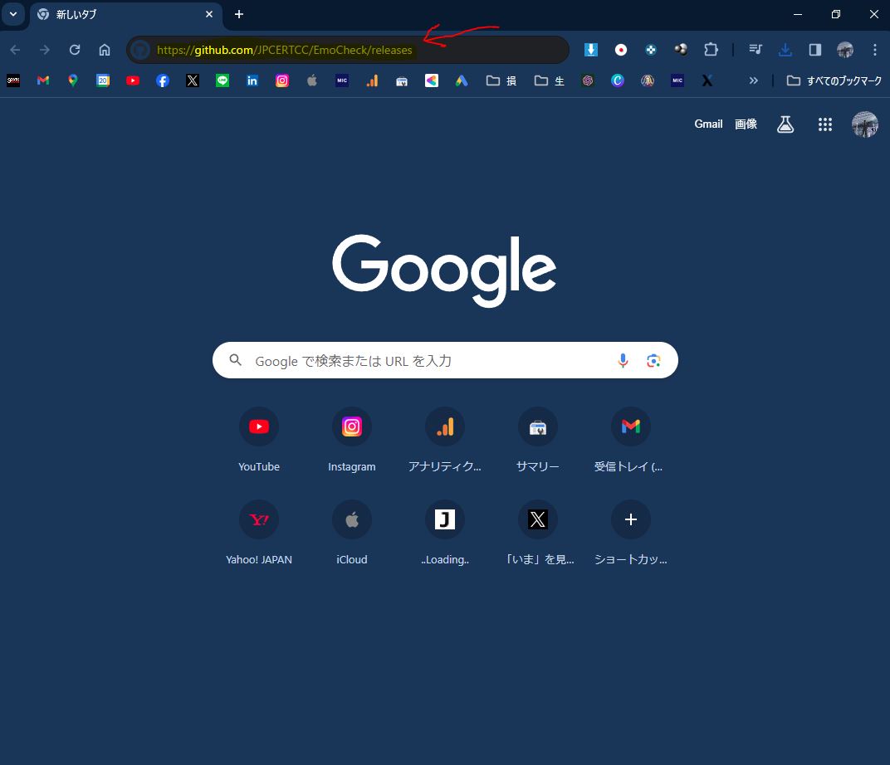Screen dimensions: 890x765
Task: Click the Gmail link on page
Action: (x=708, y=124)
